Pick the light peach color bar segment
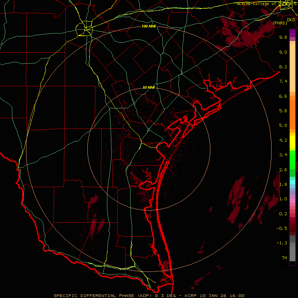298x298 pixels. coord(292,68)
